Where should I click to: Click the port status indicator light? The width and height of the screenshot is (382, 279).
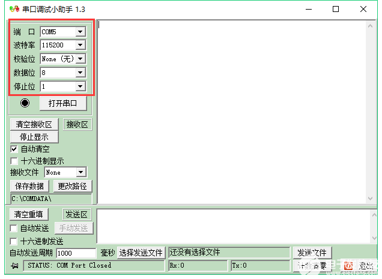25,103
